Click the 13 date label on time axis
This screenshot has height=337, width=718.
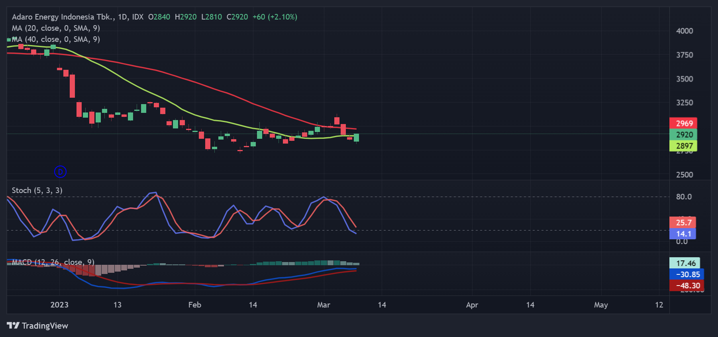pyautogui.click(x=117, y=305)
